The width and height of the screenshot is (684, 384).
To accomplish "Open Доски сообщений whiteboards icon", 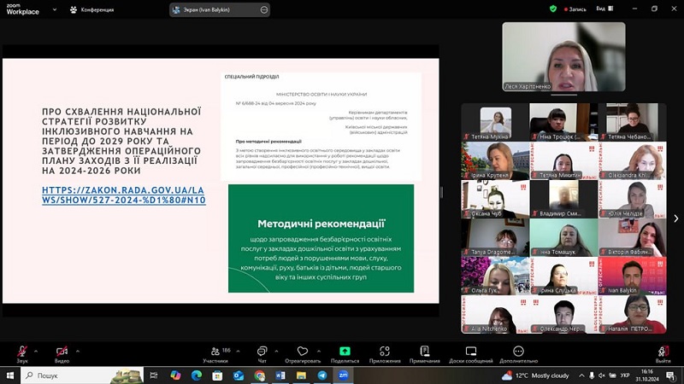I will click(x=471, y=351).
